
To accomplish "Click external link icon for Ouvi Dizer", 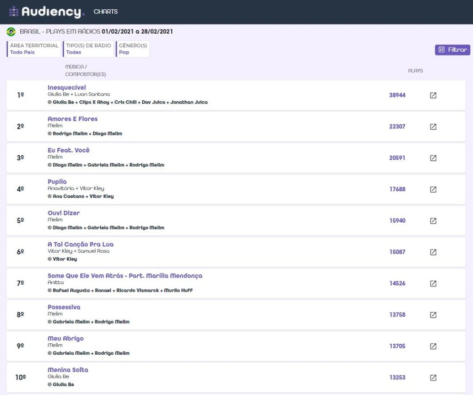I will coord(433,221).
